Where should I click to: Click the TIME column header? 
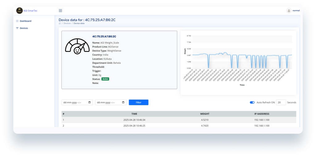pos(134,114)
